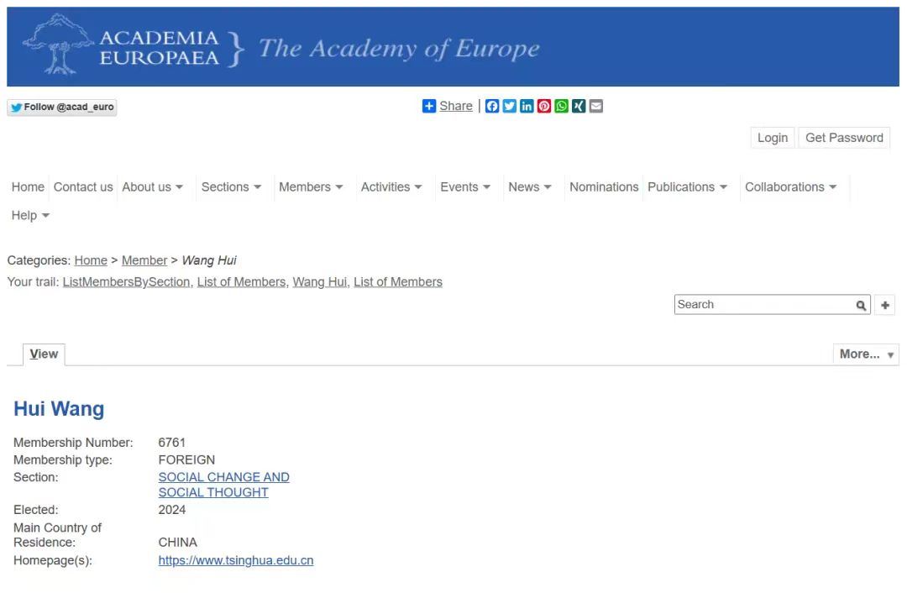Share through the WhatsApp icon

(561, 106)
